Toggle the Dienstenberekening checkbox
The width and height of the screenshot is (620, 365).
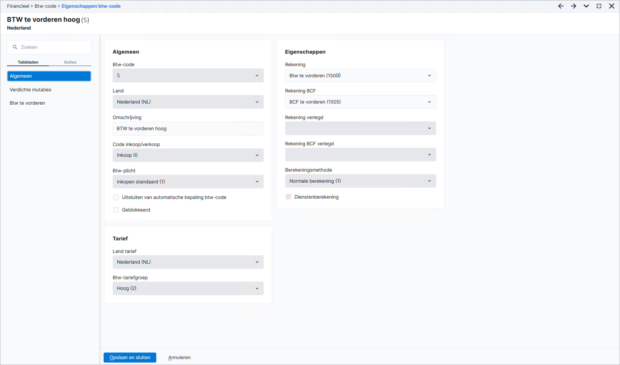tap(289, 197)
